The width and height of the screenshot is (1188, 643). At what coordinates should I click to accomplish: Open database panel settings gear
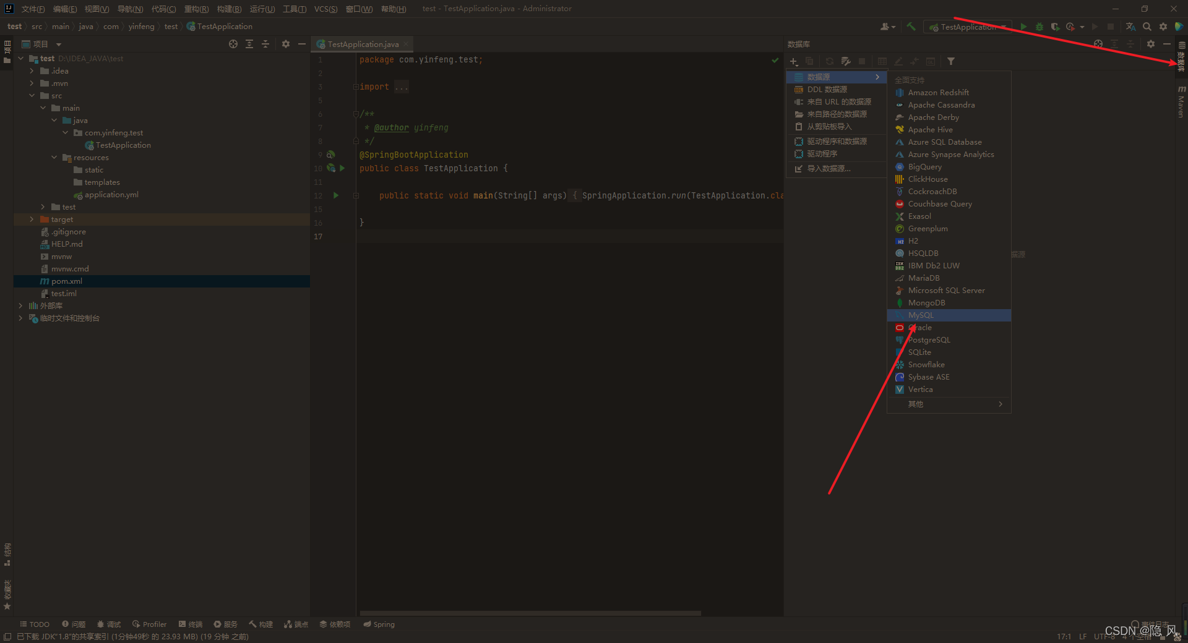1151,44
